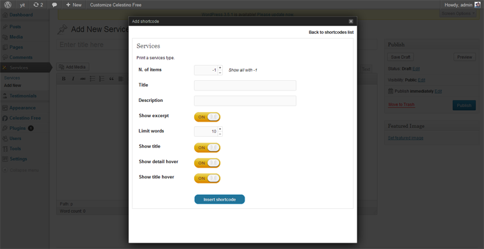The image size is (484, 249).
Task: Click the Bulleted list editor button
Action: coord(92,79)
